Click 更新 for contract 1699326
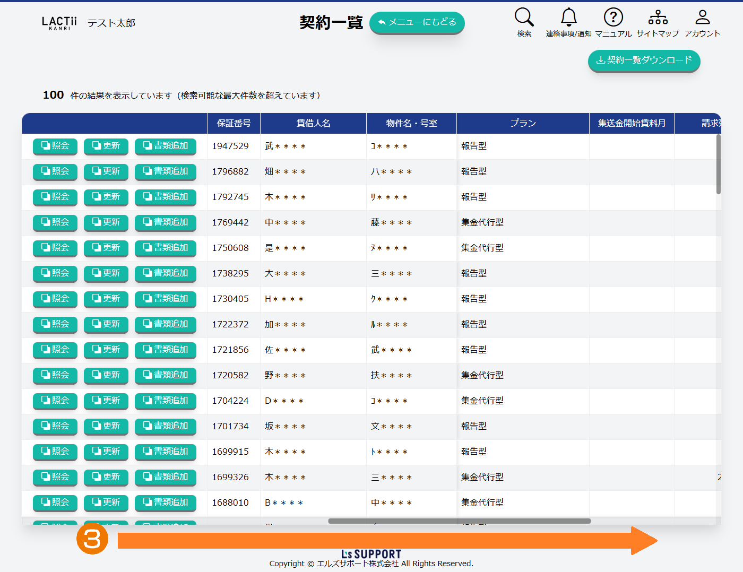Viewport: 743px width, 572px height. click(x=106, y=477)
